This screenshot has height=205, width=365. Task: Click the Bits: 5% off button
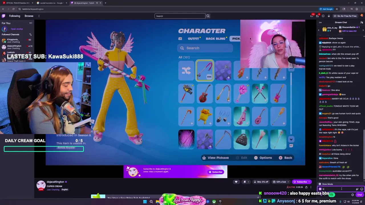click(261, 182)
